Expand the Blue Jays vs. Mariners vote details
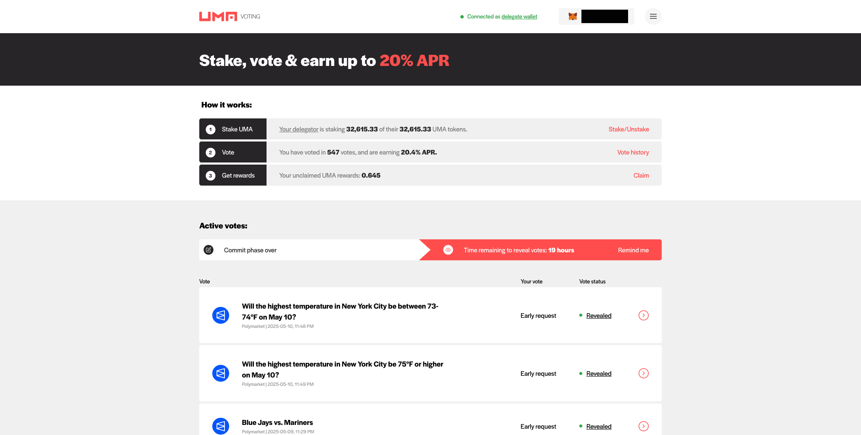Screen dimensions: 861x435 (643, 426)
